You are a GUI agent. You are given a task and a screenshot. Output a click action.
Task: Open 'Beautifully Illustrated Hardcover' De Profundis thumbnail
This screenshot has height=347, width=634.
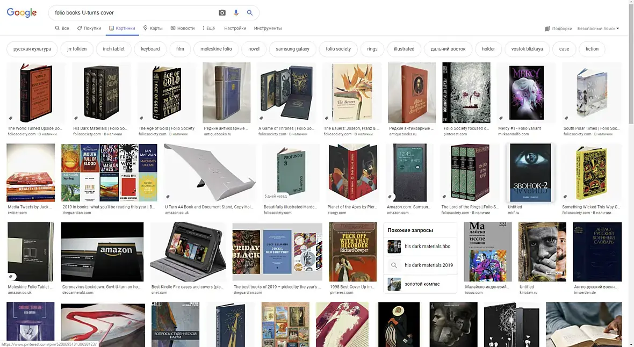coord(291,172)
